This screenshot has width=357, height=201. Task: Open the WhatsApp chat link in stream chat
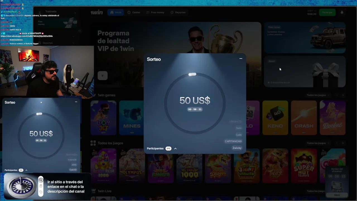[26, 36]
